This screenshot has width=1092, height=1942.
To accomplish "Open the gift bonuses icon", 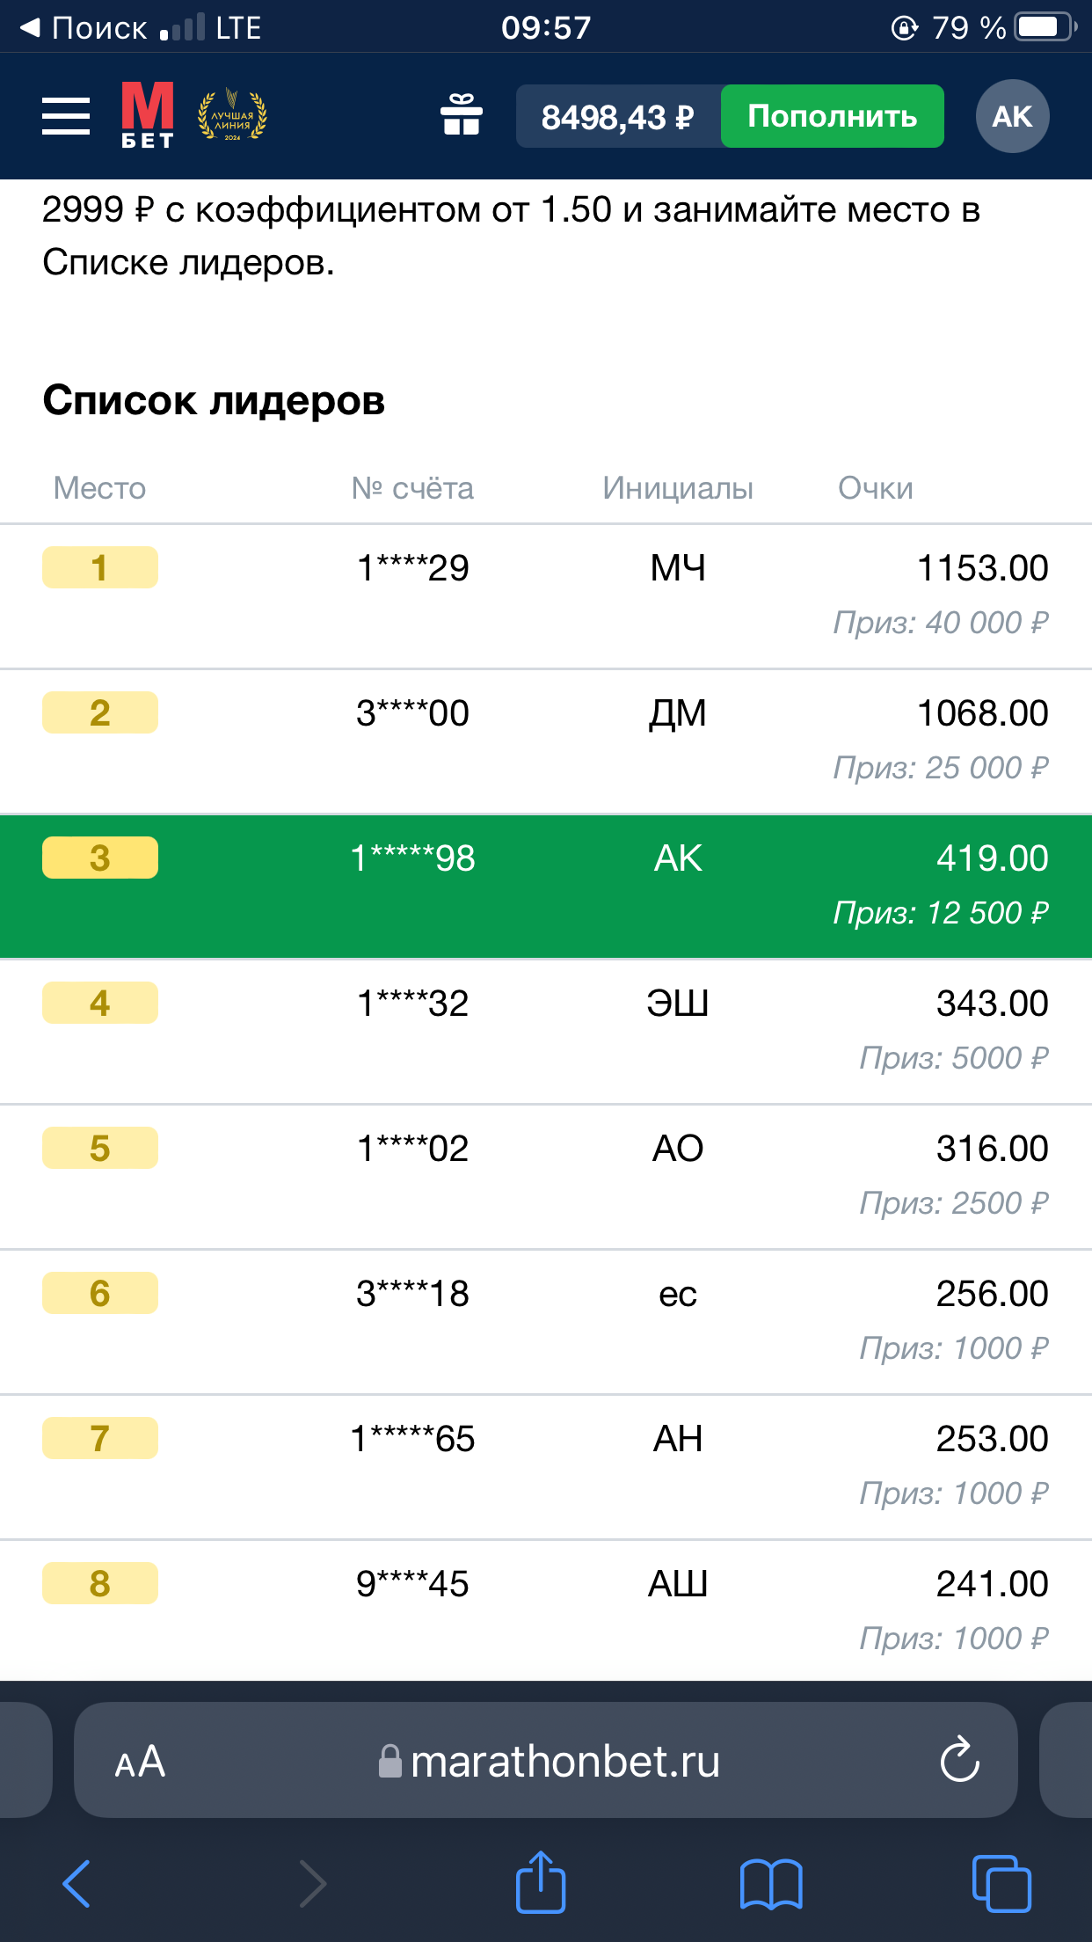I will pyautogui.click(x=462, y=115).
